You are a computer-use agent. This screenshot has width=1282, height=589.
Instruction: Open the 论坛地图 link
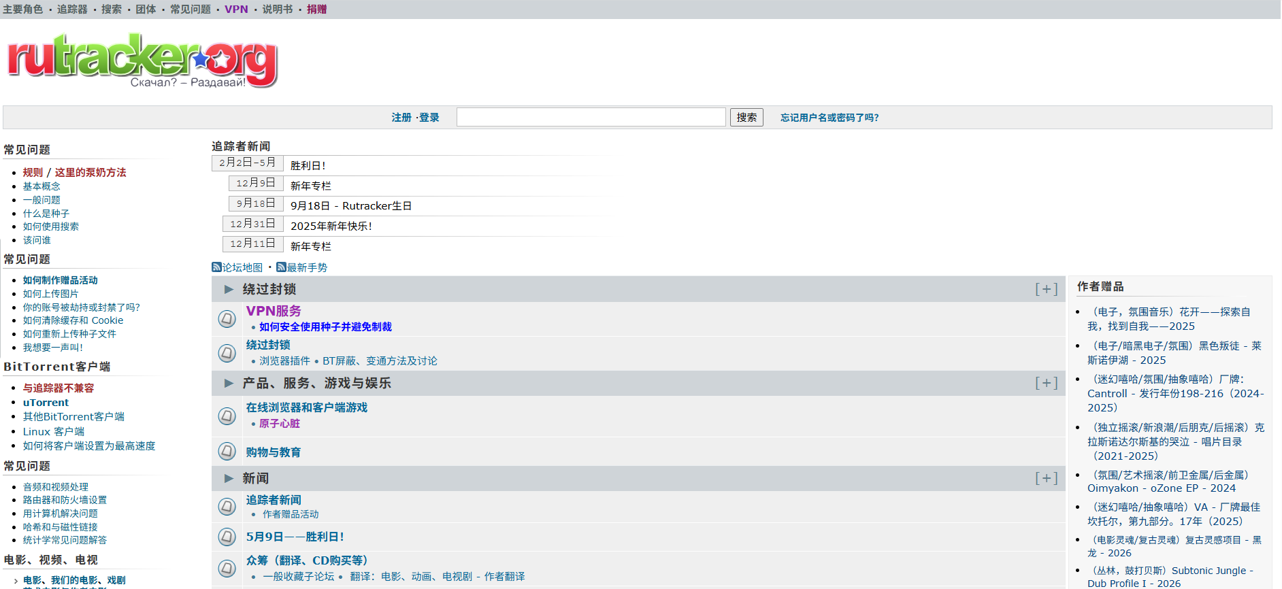click(242, 267)
